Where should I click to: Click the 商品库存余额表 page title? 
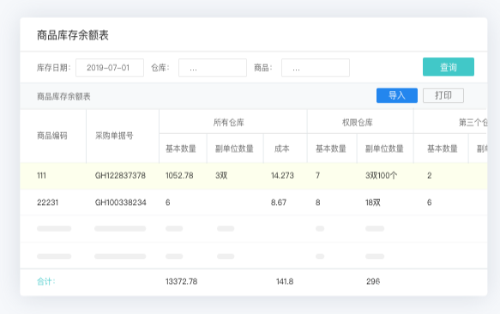tap(73, 35)
